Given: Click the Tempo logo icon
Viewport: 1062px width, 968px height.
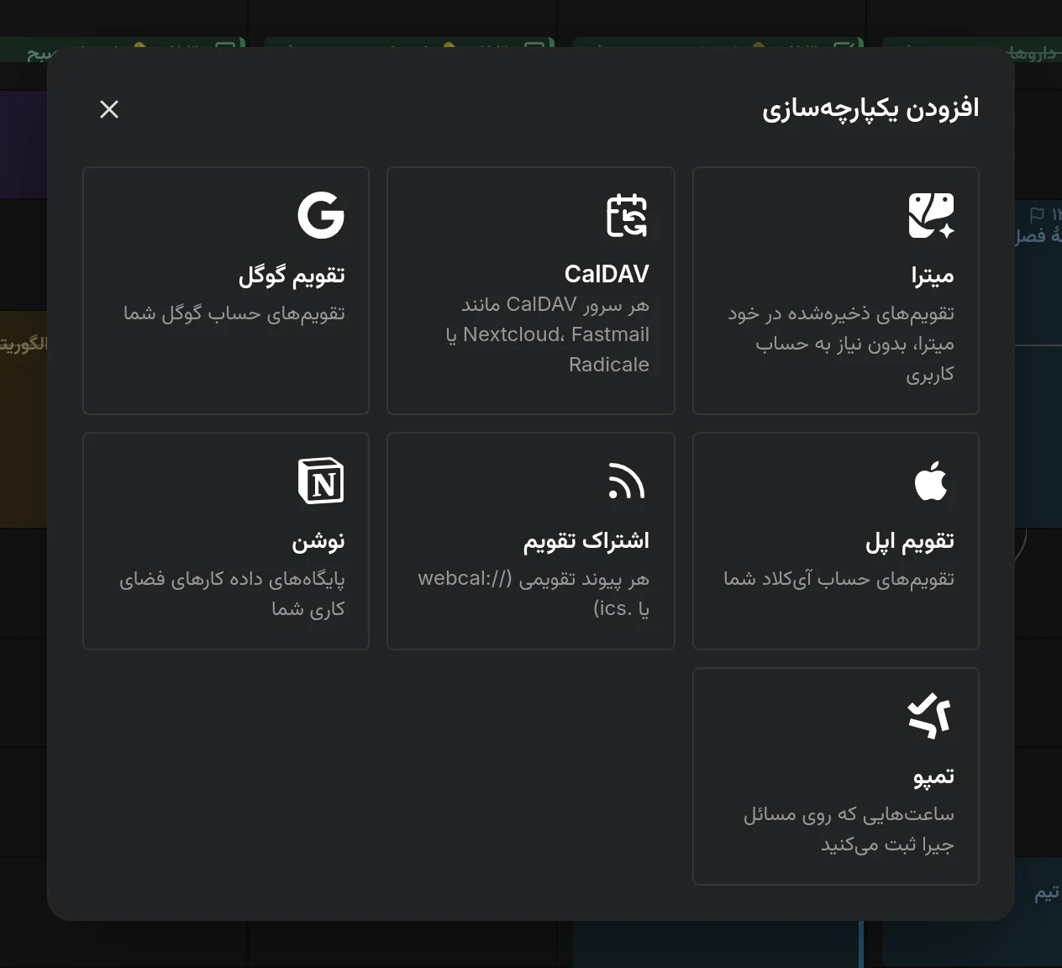Looking at the screenshot, I should (x=930, y=716).
